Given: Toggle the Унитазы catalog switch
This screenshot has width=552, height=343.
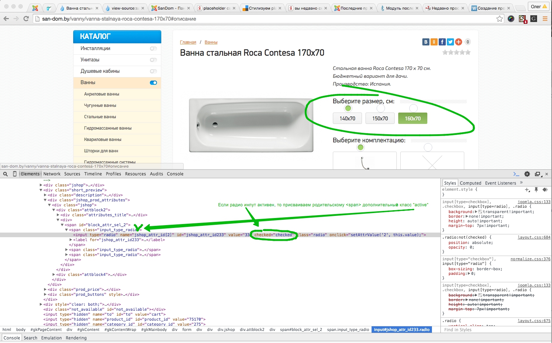Looking at the screenshot, I should coord(153,60).
